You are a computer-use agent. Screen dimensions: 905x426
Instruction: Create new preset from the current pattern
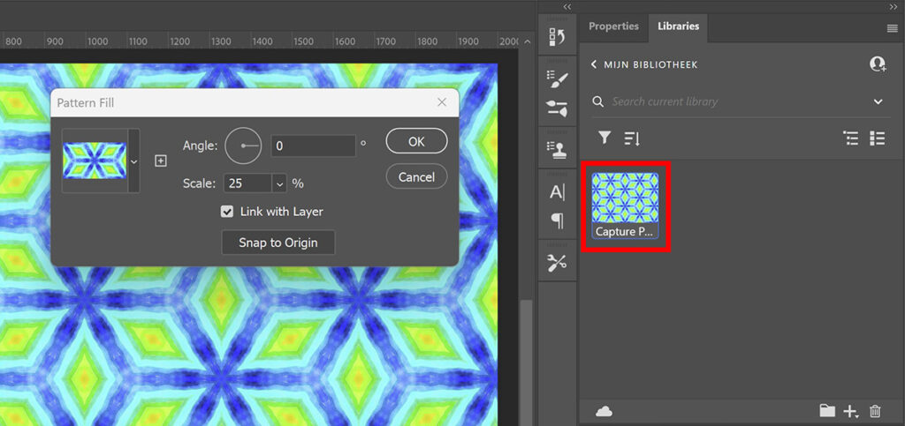pos(161,161)
